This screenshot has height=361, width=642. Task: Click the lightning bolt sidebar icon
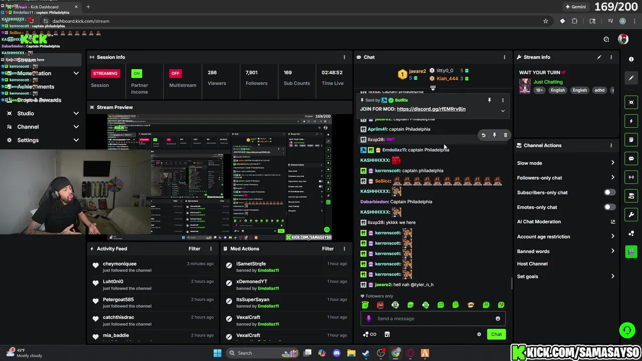click(631, 121)
